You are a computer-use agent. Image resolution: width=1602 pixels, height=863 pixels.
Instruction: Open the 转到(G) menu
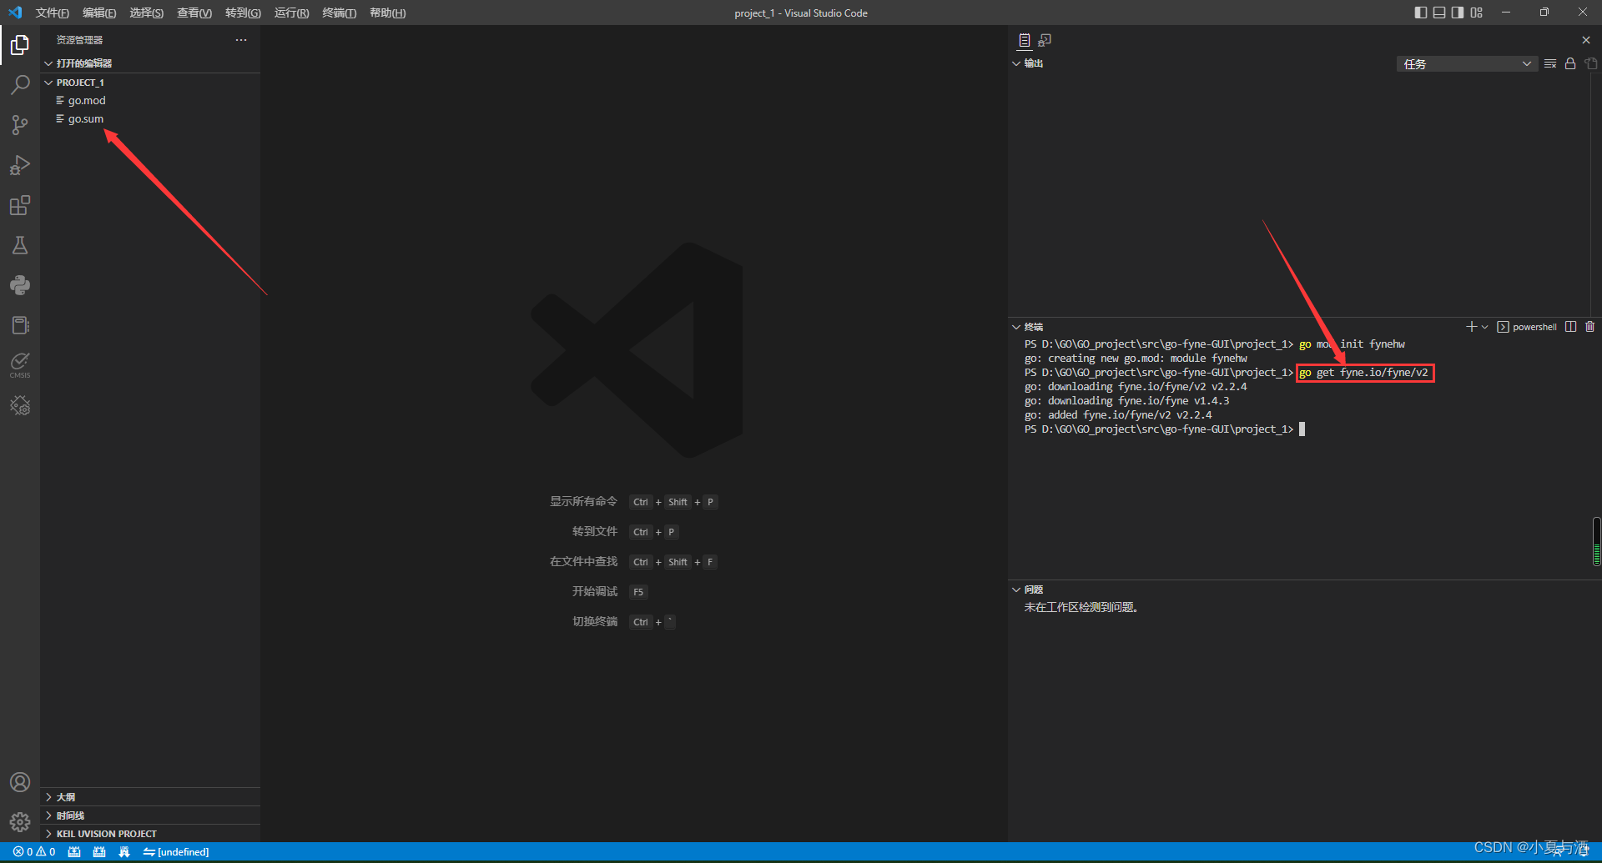click(x=243, y=13)
